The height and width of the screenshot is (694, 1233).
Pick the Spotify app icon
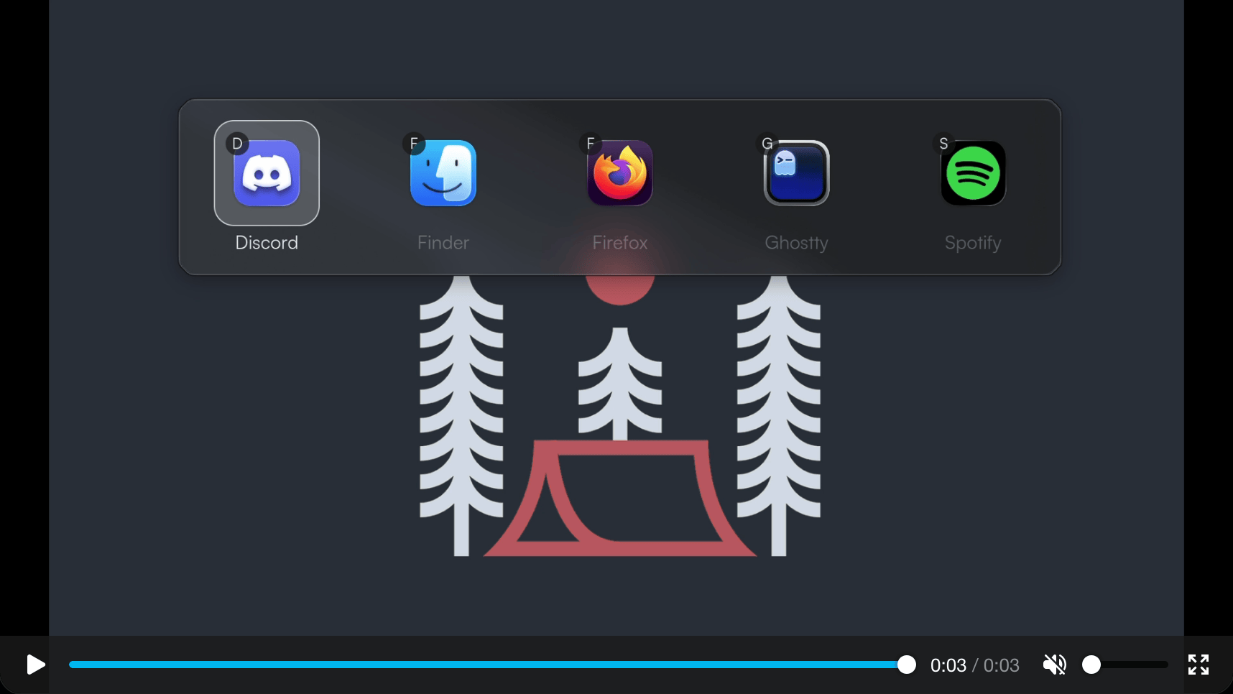tap(973, 173)
